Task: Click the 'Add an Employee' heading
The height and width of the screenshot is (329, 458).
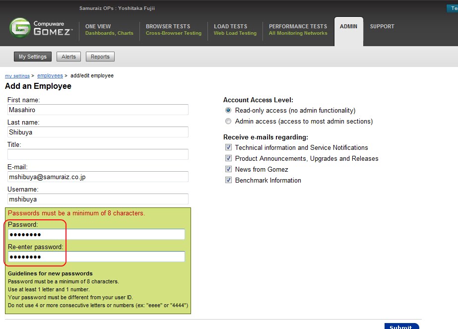Action: pyautogui.click(x=38, y=86)
